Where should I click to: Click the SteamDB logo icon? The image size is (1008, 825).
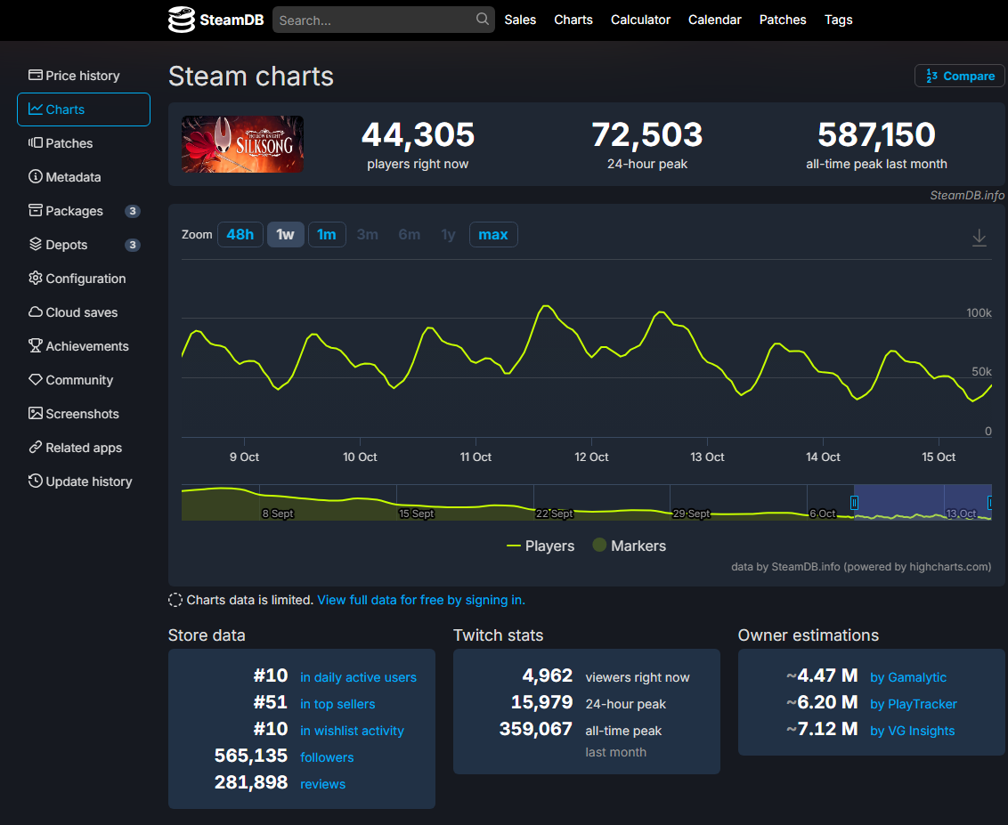pos(182,20)
